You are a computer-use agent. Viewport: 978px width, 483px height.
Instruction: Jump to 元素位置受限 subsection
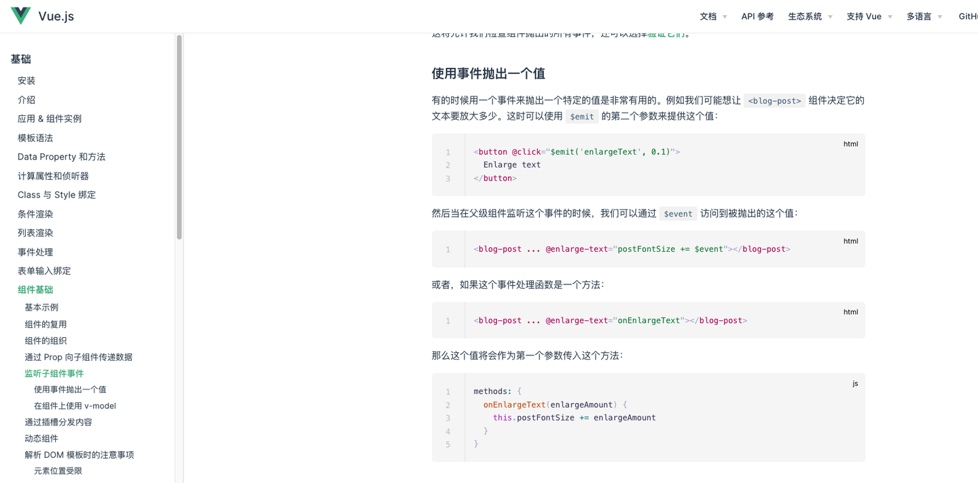(58, 471)
